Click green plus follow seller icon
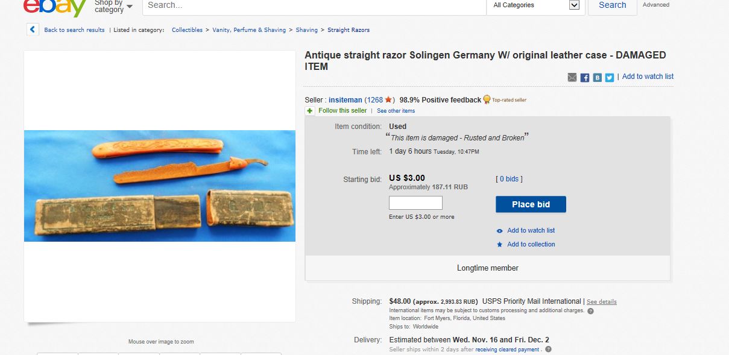Viewport: 729px width, 355px height. [x=309, y=111]
